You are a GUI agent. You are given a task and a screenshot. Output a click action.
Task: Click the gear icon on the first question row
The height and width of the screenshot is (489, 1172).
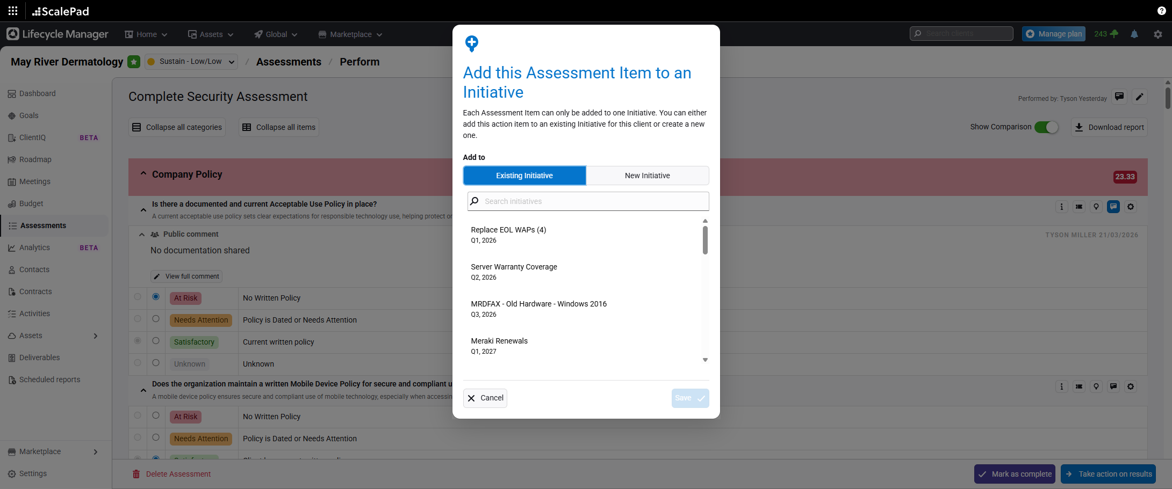[1131, 207]
